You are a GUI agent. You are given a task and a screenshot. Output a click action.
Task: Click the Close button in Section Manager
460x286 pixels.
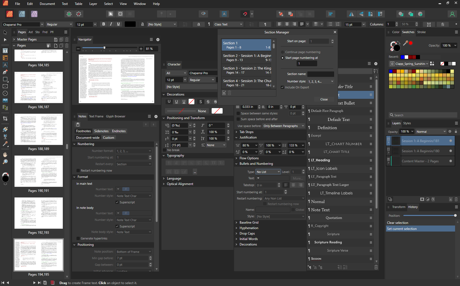pos(324,99)
